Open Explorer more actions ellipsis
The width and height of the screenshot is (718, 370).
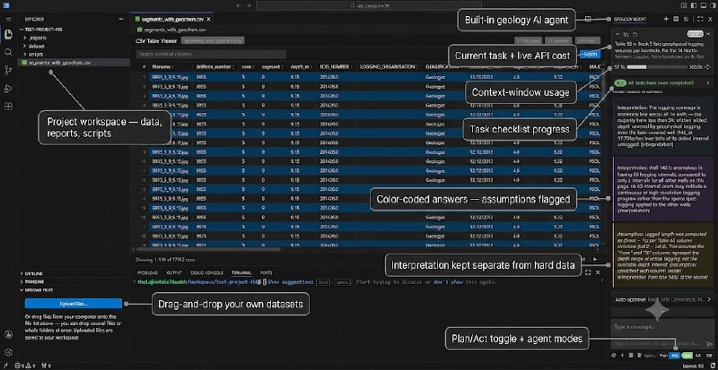pos(121,19)
